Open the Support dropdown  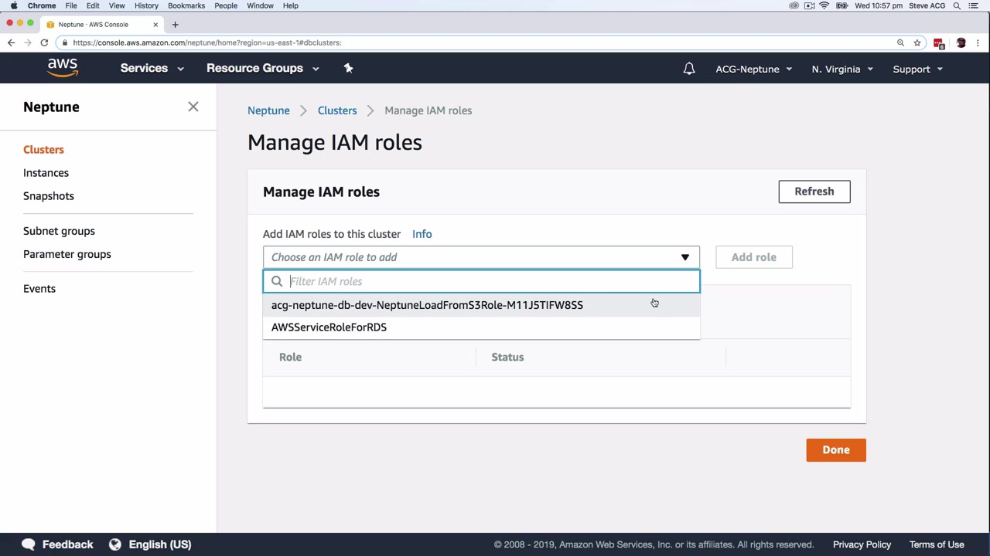point(918,69)
